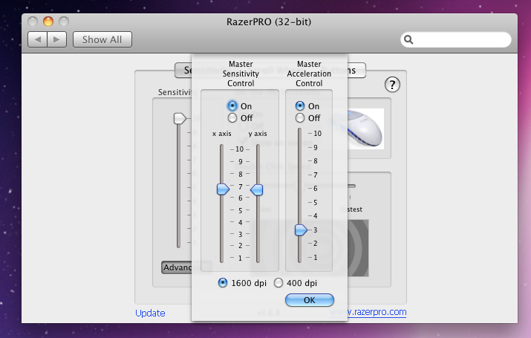Image resolution: width=531 pixels, height=338 pixels.
Task: Click the Show All button
Action: pyautogui.click(x=102, y=39)
